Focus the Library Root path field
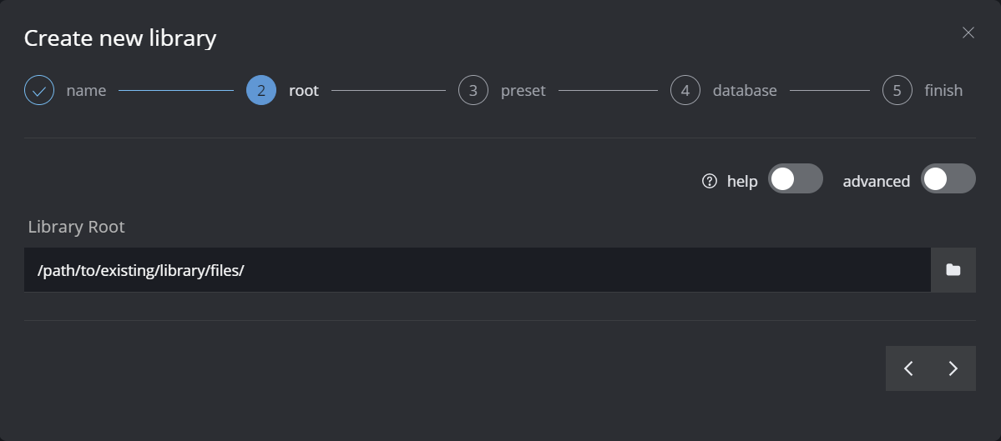1001x441 pixels. 477,270
